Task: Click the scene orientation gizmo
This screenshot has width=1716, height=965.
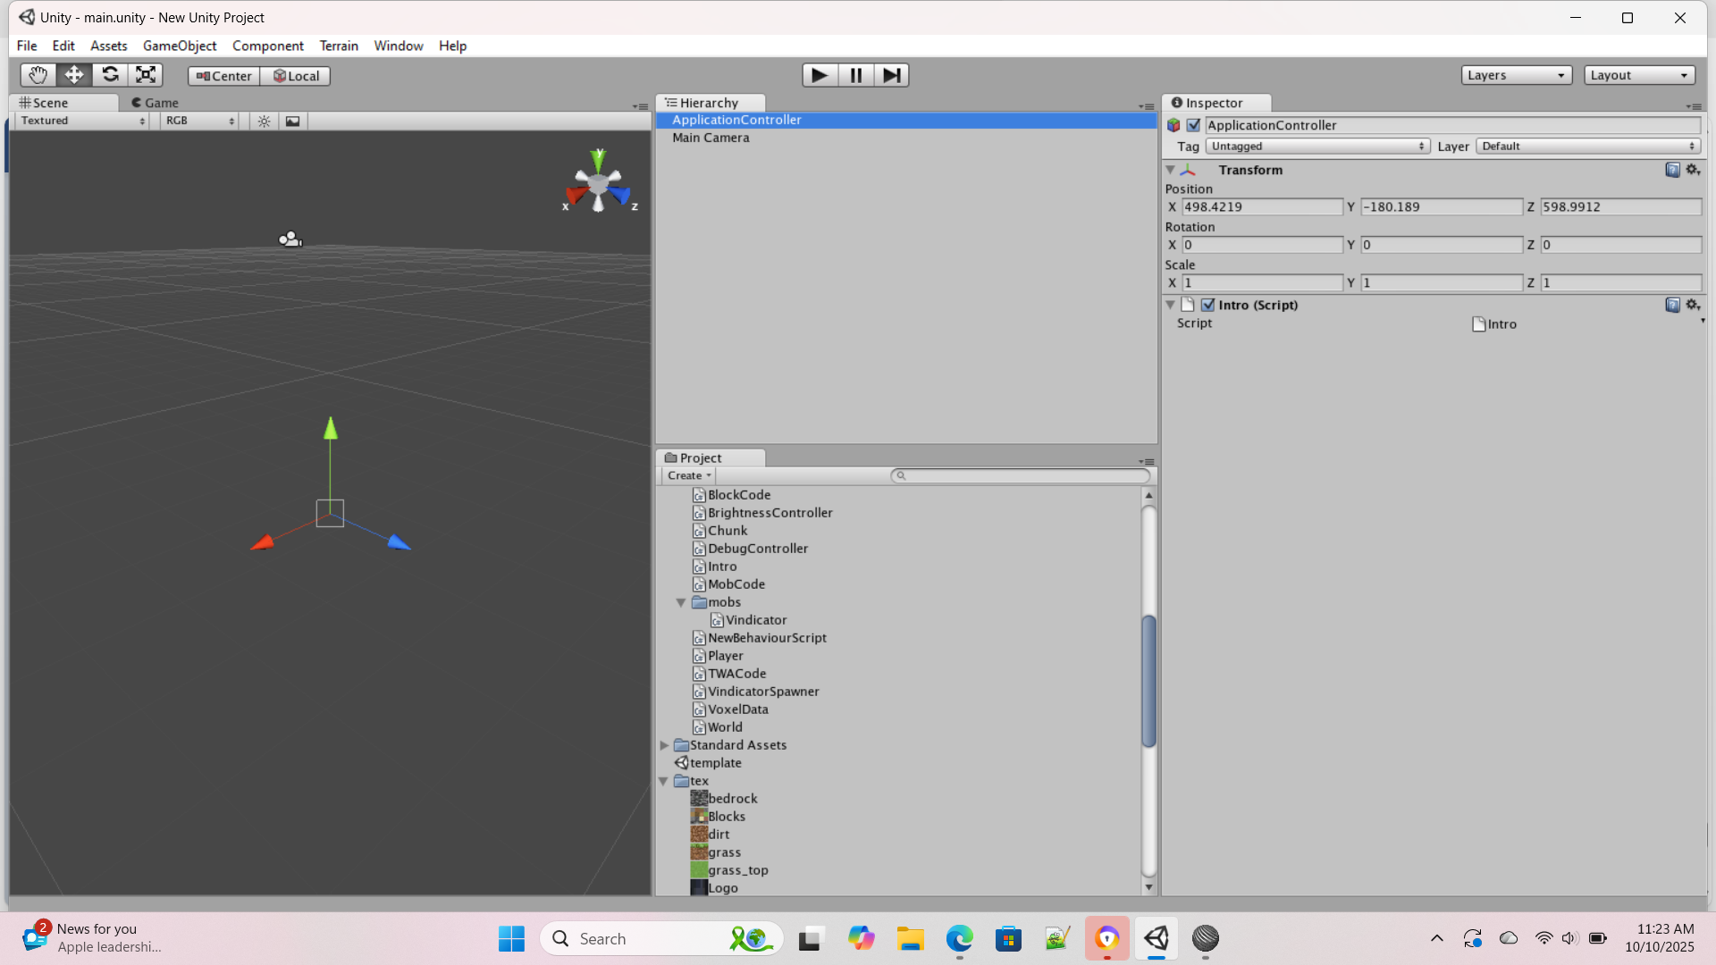Action: [x=598, y=183]
